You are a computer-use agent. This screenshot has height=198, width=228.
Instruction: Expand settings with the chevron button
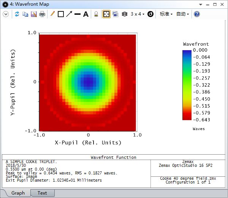(6, 14)
